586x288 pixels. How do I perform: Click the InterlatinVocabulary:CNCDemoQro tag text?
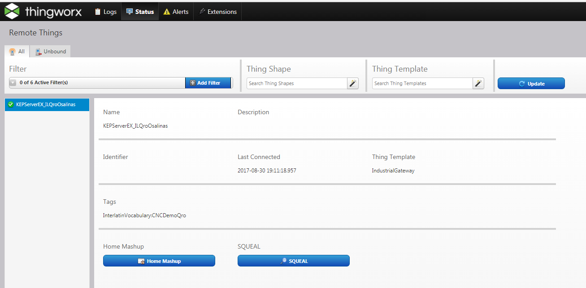pos(144,215)
